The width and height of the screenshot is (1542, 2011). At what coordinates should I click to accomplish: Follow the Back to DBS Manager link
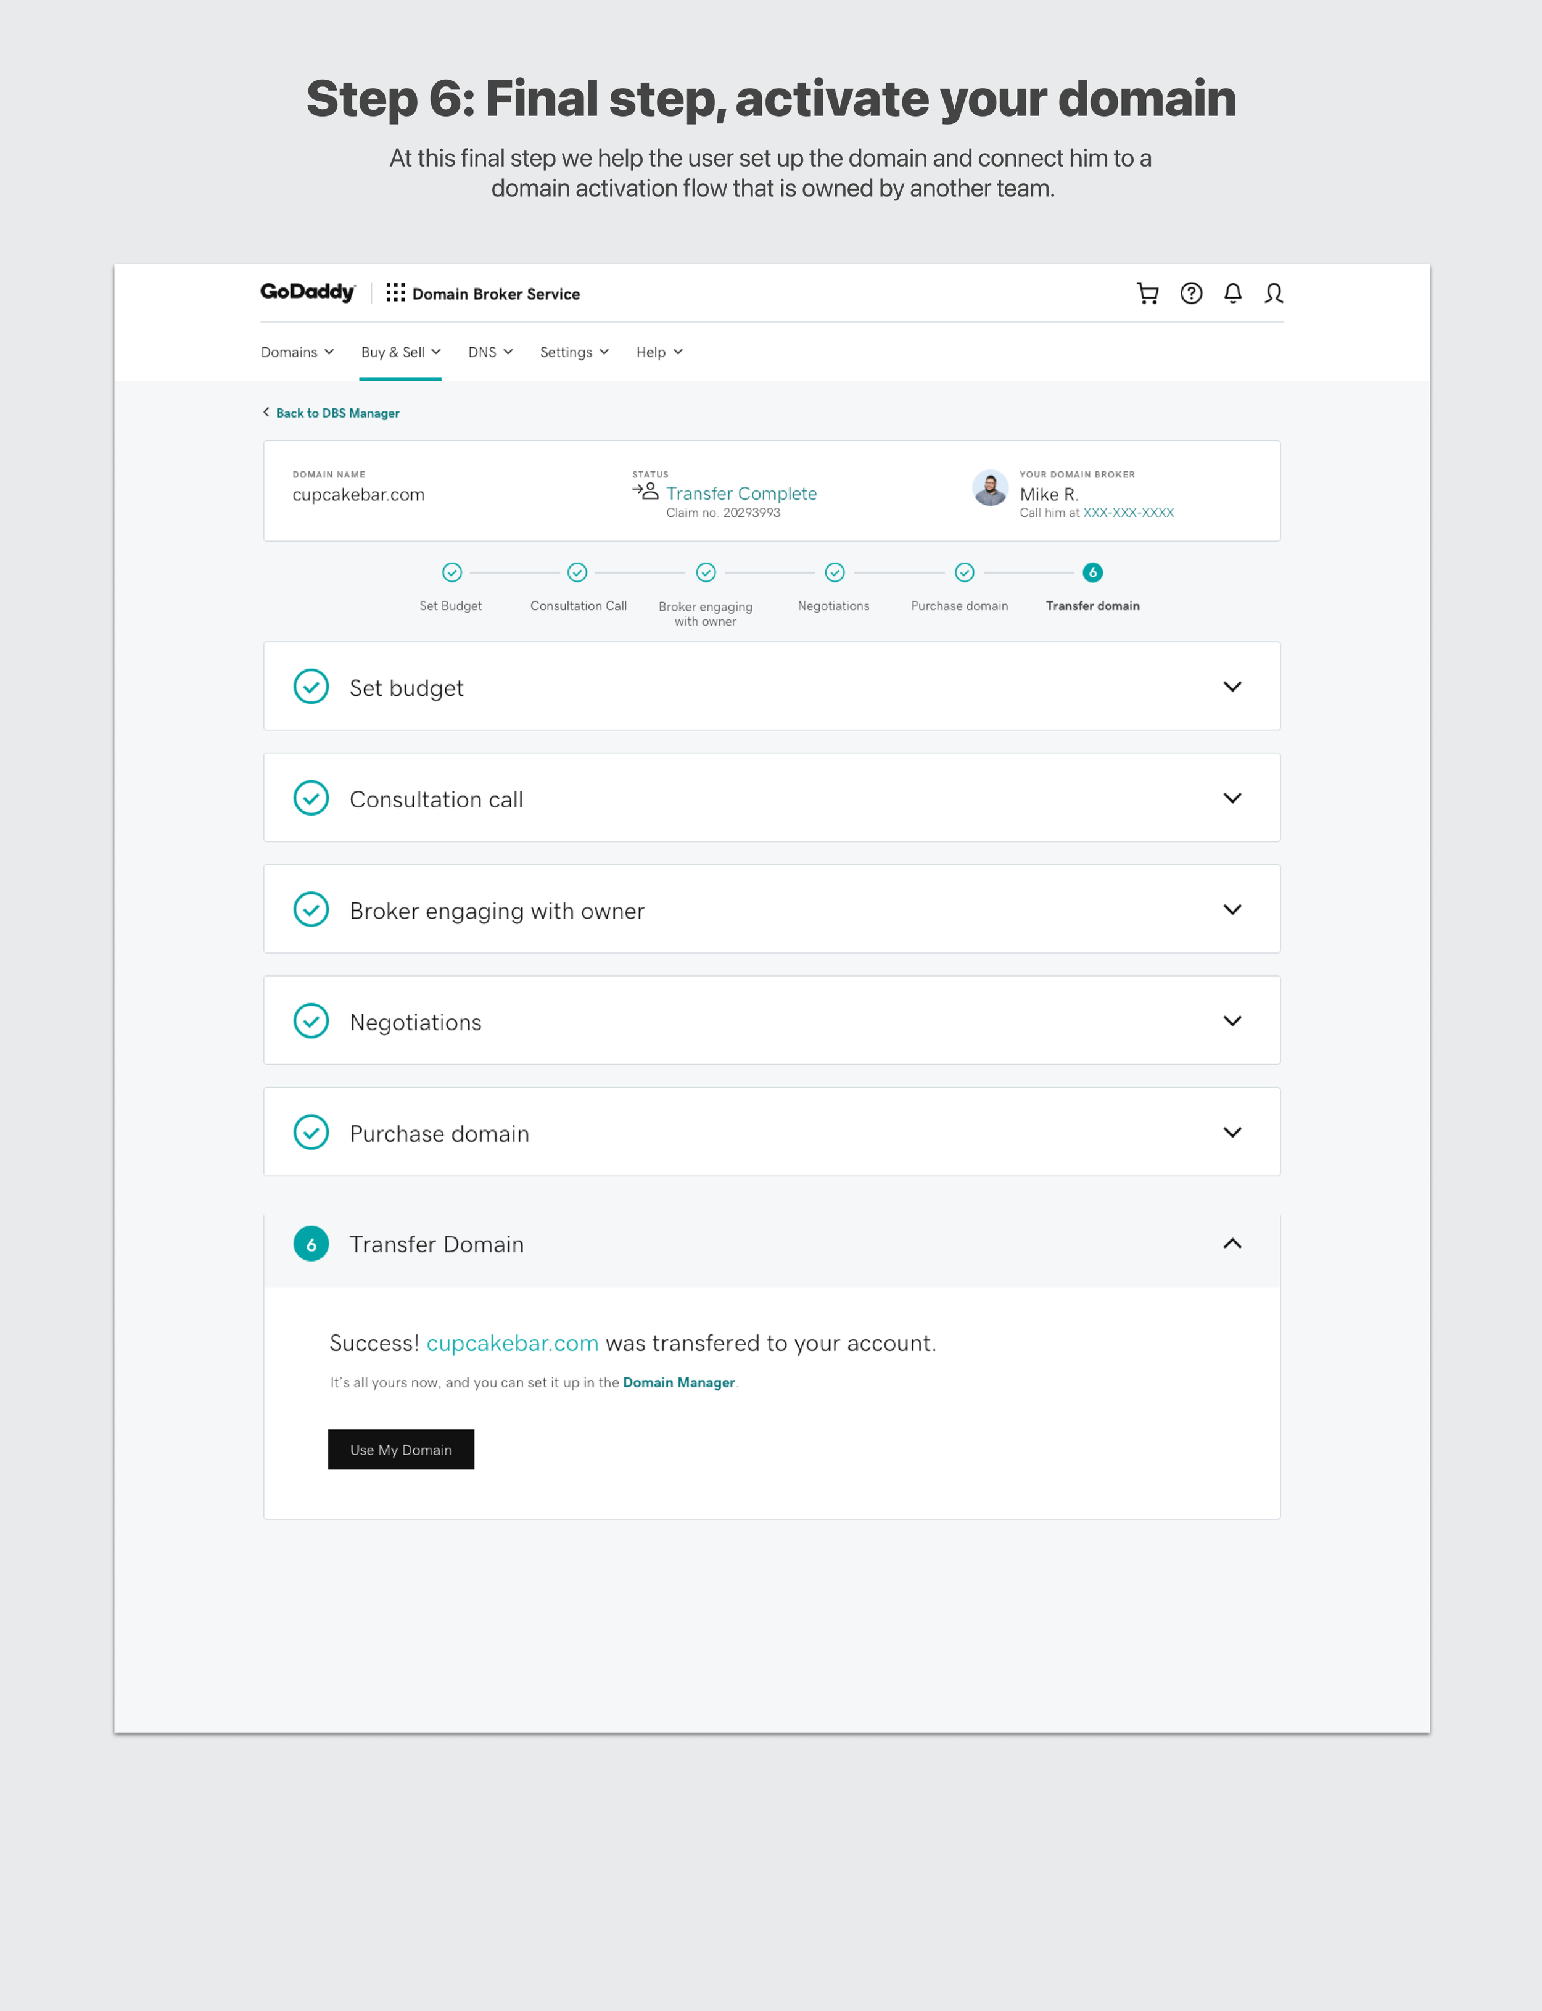[337, 413]
